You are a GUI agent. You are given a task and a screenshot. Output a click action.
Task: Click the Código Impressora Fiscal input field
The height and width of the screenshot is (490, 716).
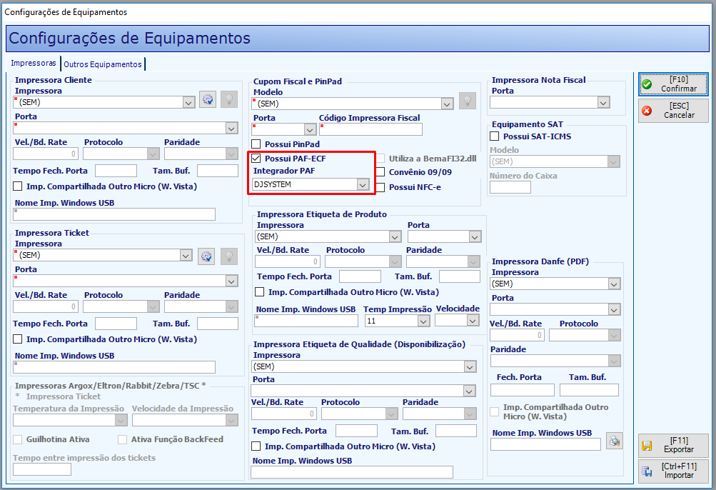click(x=370, y=130)
